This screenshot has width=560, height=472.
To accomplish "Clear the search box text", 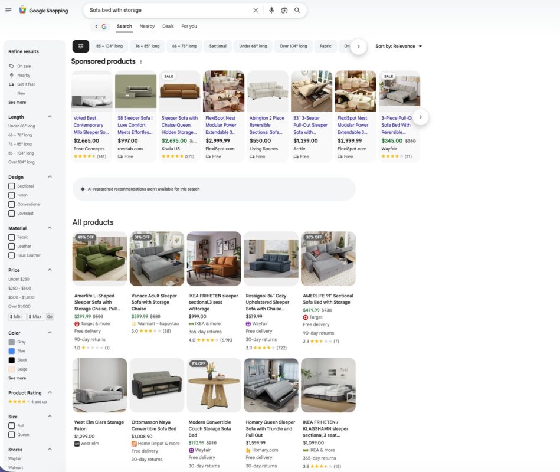I will tap(256, 11).
